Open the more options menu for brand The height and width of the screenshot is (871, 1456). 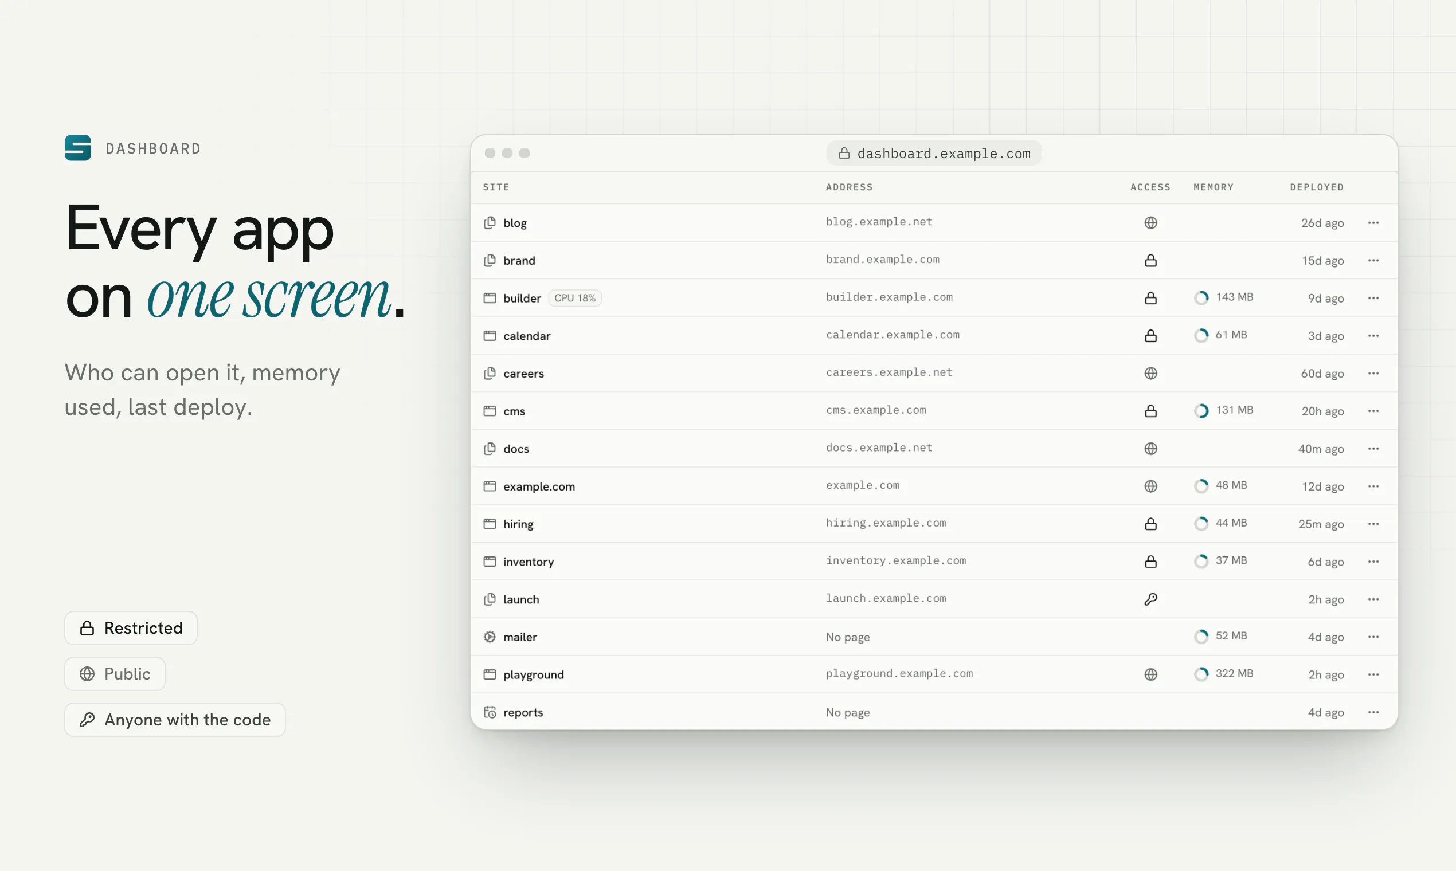click(x=1373, y=261)
